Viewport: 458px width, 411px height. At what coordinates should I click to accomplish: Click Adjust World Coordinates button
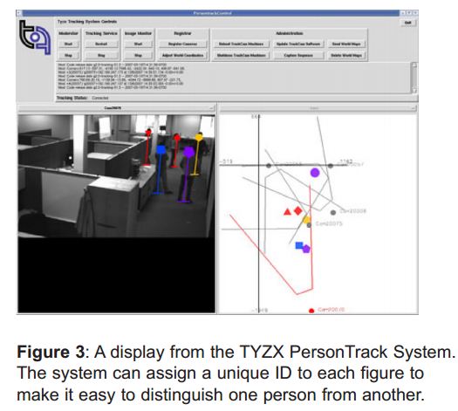[183, 55]
